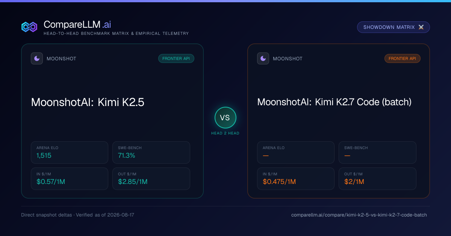The height and width of the screenshot is (236, 451).
Task: Click the MoonshotAI: Kimi K2.5 heading
Action: click(88, 102)
